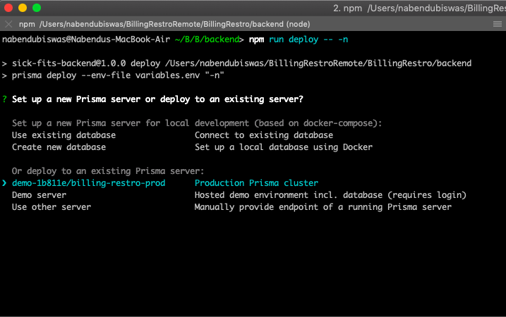Click the yellow minimize window button
This screenshot has height=317, width=506.
pyautogui.click(x=23, y=8)
